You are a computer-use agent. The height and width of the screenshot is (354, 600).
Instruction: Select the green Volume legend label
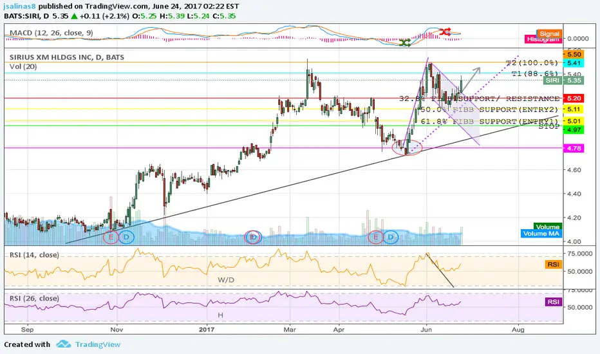(548, 227)
